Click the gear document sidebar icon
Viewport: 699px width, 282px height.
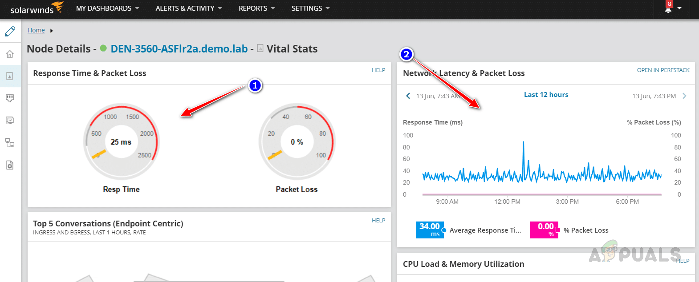pyautogui.click(x=10, y=165)
